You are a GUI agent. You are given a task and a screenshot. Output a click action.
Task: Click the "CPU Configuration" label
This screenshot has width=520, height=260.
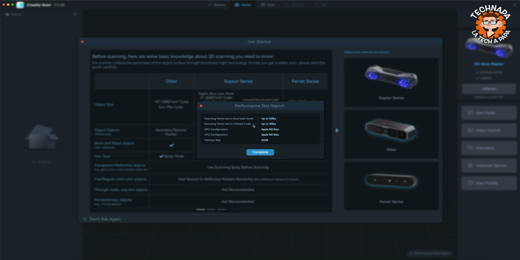[216, 135]
